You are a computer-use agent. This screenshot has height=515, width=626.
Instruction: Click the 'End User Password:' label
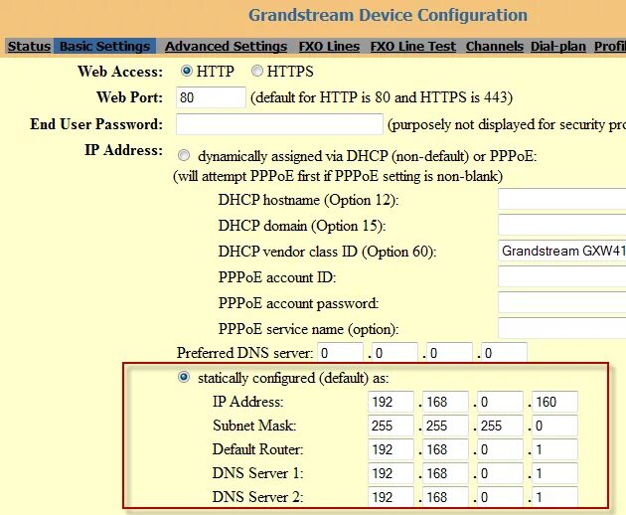96,124
